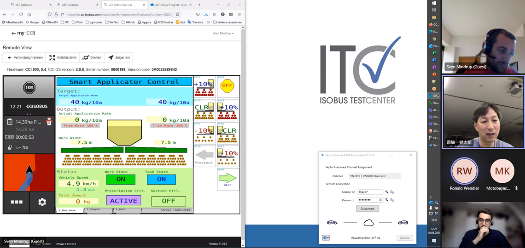Image resolution: width=525 pixels, height=248 pixels.
Task: Tap the CLR softkey S525
Action: click(x=228, y=133)
